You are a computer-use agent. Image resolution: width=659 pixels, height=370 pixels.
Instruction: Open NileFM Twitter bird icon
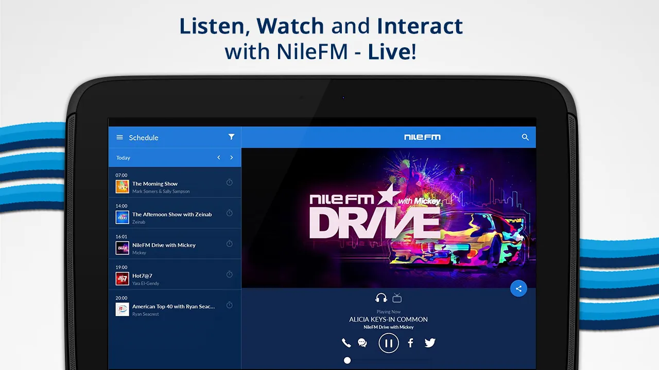point(430,343)
